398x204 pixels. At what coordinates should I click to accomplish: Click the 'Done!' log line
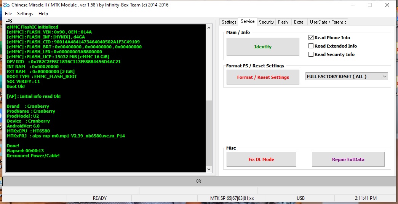pos(13,146)
